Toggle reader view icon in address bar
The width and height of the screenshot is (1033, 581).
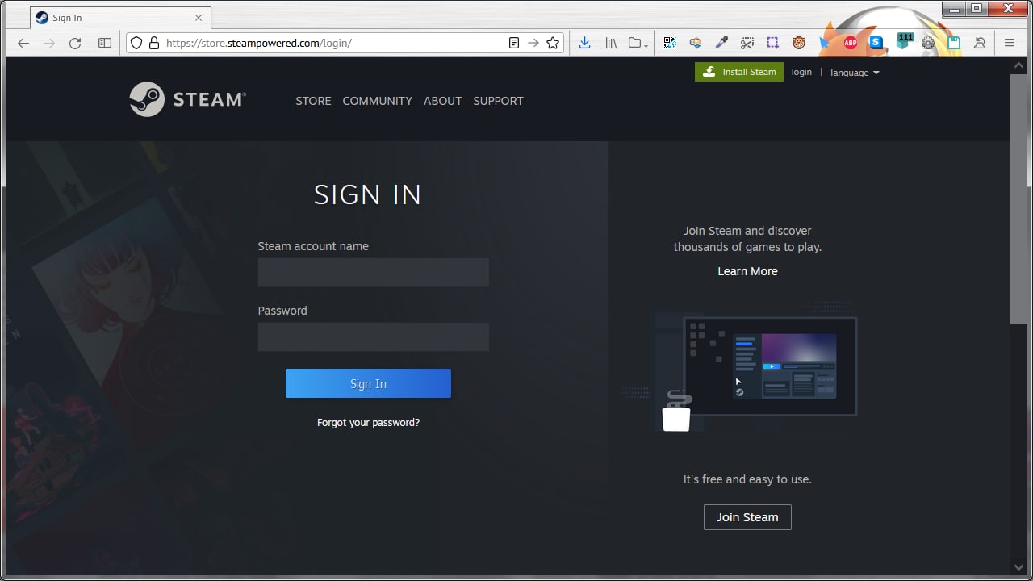[514, 43]
